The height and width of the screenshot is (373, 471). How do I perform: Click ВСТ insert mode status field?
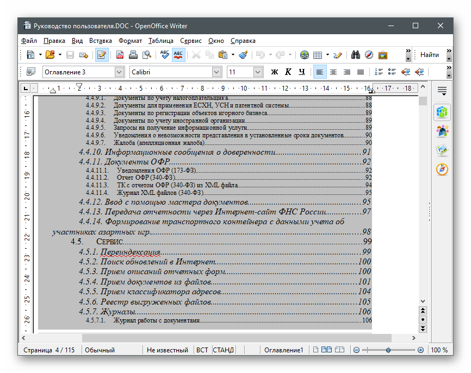click(202, 350)
